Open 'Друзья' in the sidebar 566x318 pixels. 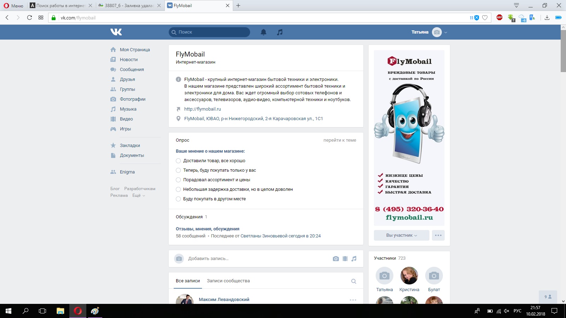click(127, 79)
